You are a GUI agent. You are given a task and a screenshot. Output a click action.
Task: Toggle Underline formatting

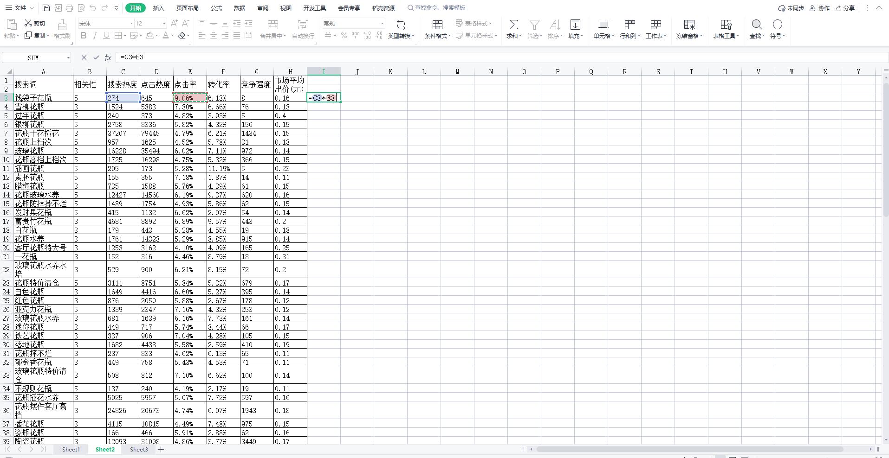click(106, 36)
